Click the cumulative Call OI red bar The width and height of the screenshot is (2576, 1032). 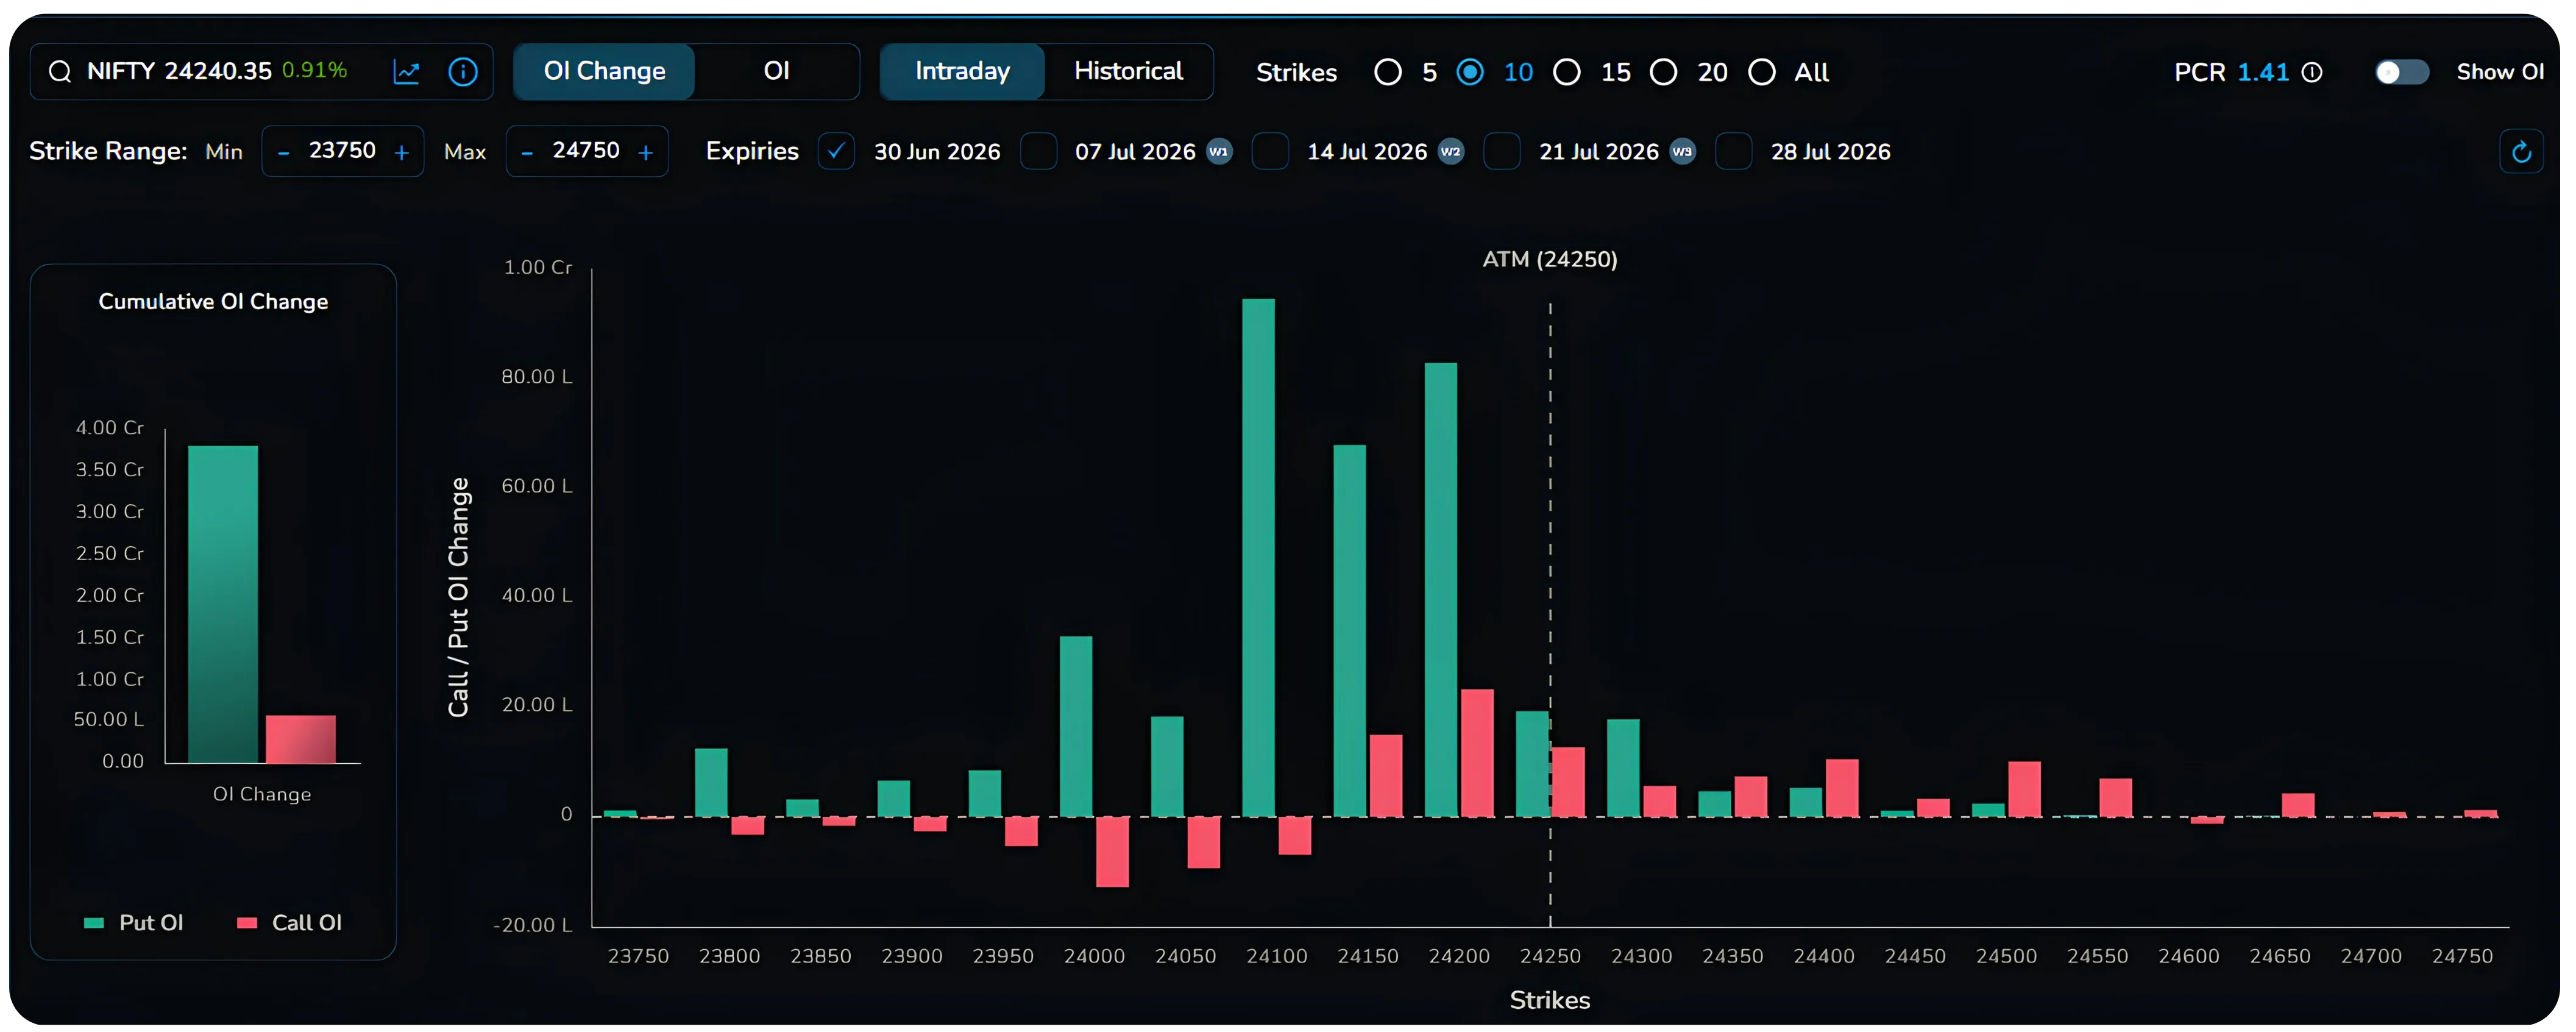click(301, 739)
